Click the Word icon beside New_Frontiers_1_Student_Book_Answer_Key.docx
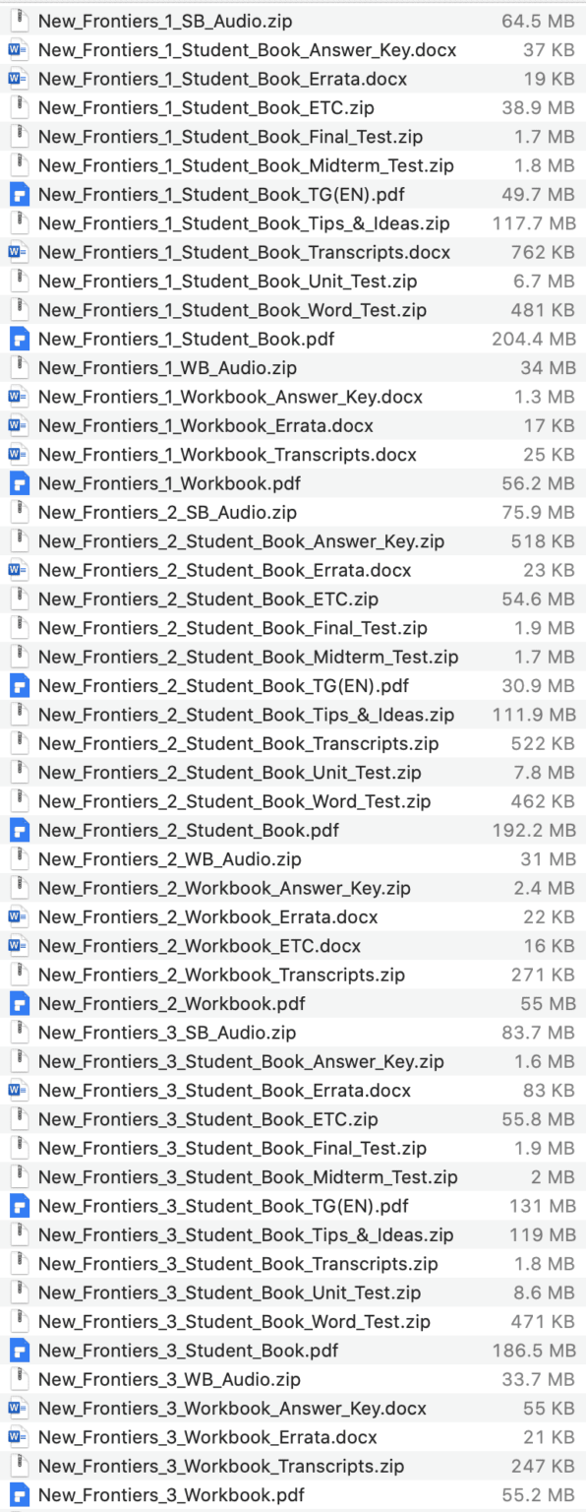The image size is (586, 1512). coord(22,50)
